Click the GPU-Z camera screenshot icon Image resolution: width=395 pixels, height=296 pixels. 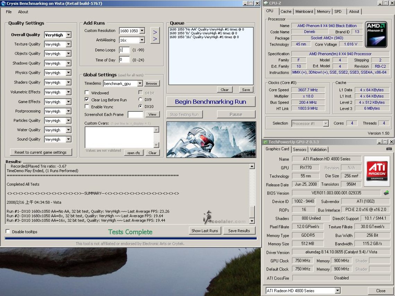tap(389, 149)
